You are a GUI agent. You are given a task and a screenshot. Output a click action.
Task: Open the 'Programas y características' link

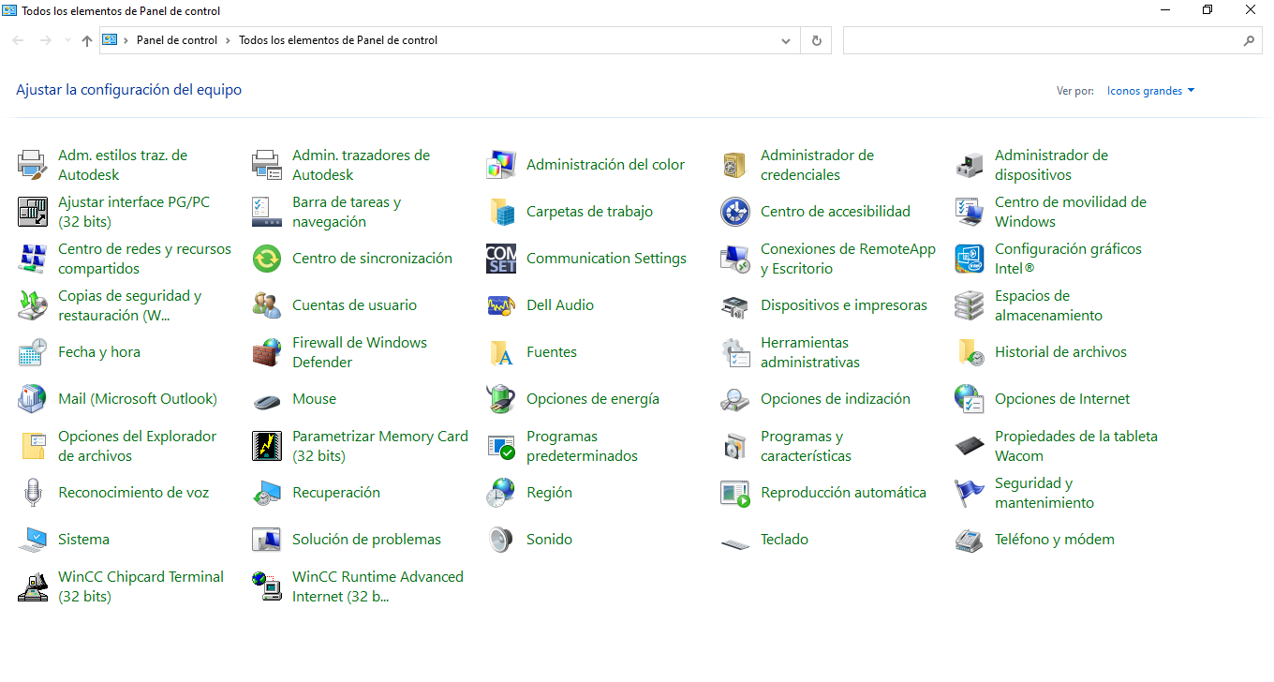pyautogui.click(x=806, y=446)
